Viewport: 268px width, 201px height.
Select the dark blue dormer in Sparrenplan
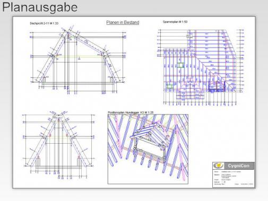coord(217,87)
